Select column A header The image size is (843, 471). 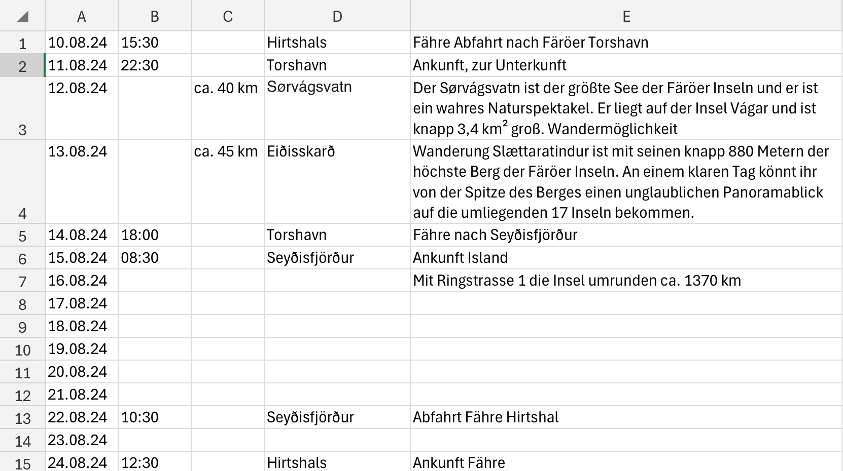coord(82,16)
